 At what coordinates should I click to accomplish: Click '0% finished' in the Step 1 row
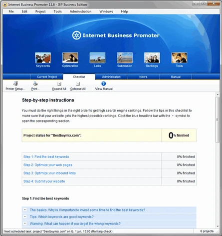point(186,156)
